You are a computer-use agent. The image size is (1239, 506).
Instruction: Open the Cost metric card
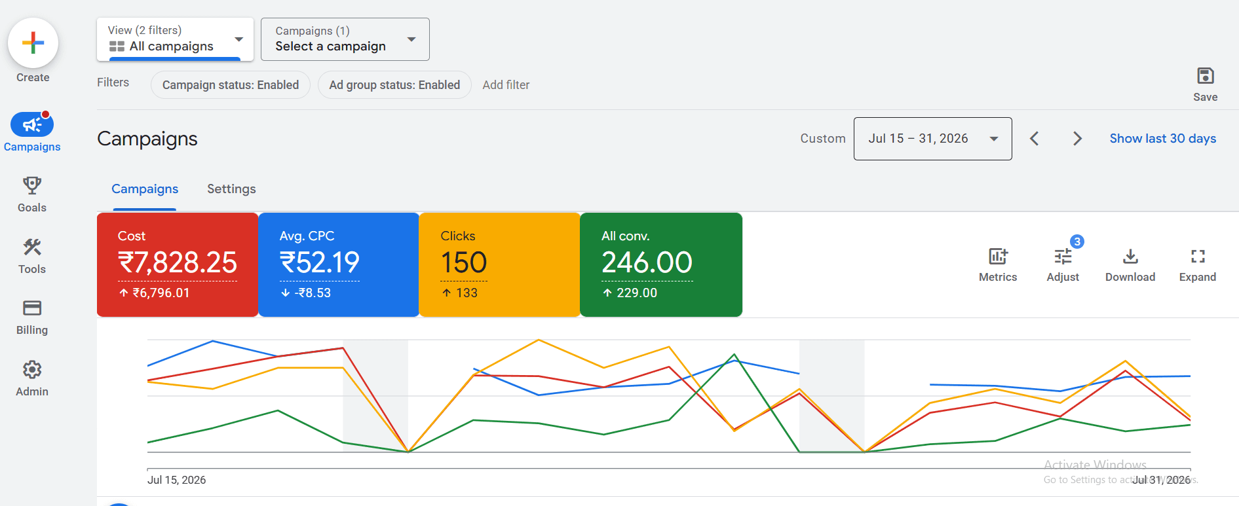pos(178,264)
